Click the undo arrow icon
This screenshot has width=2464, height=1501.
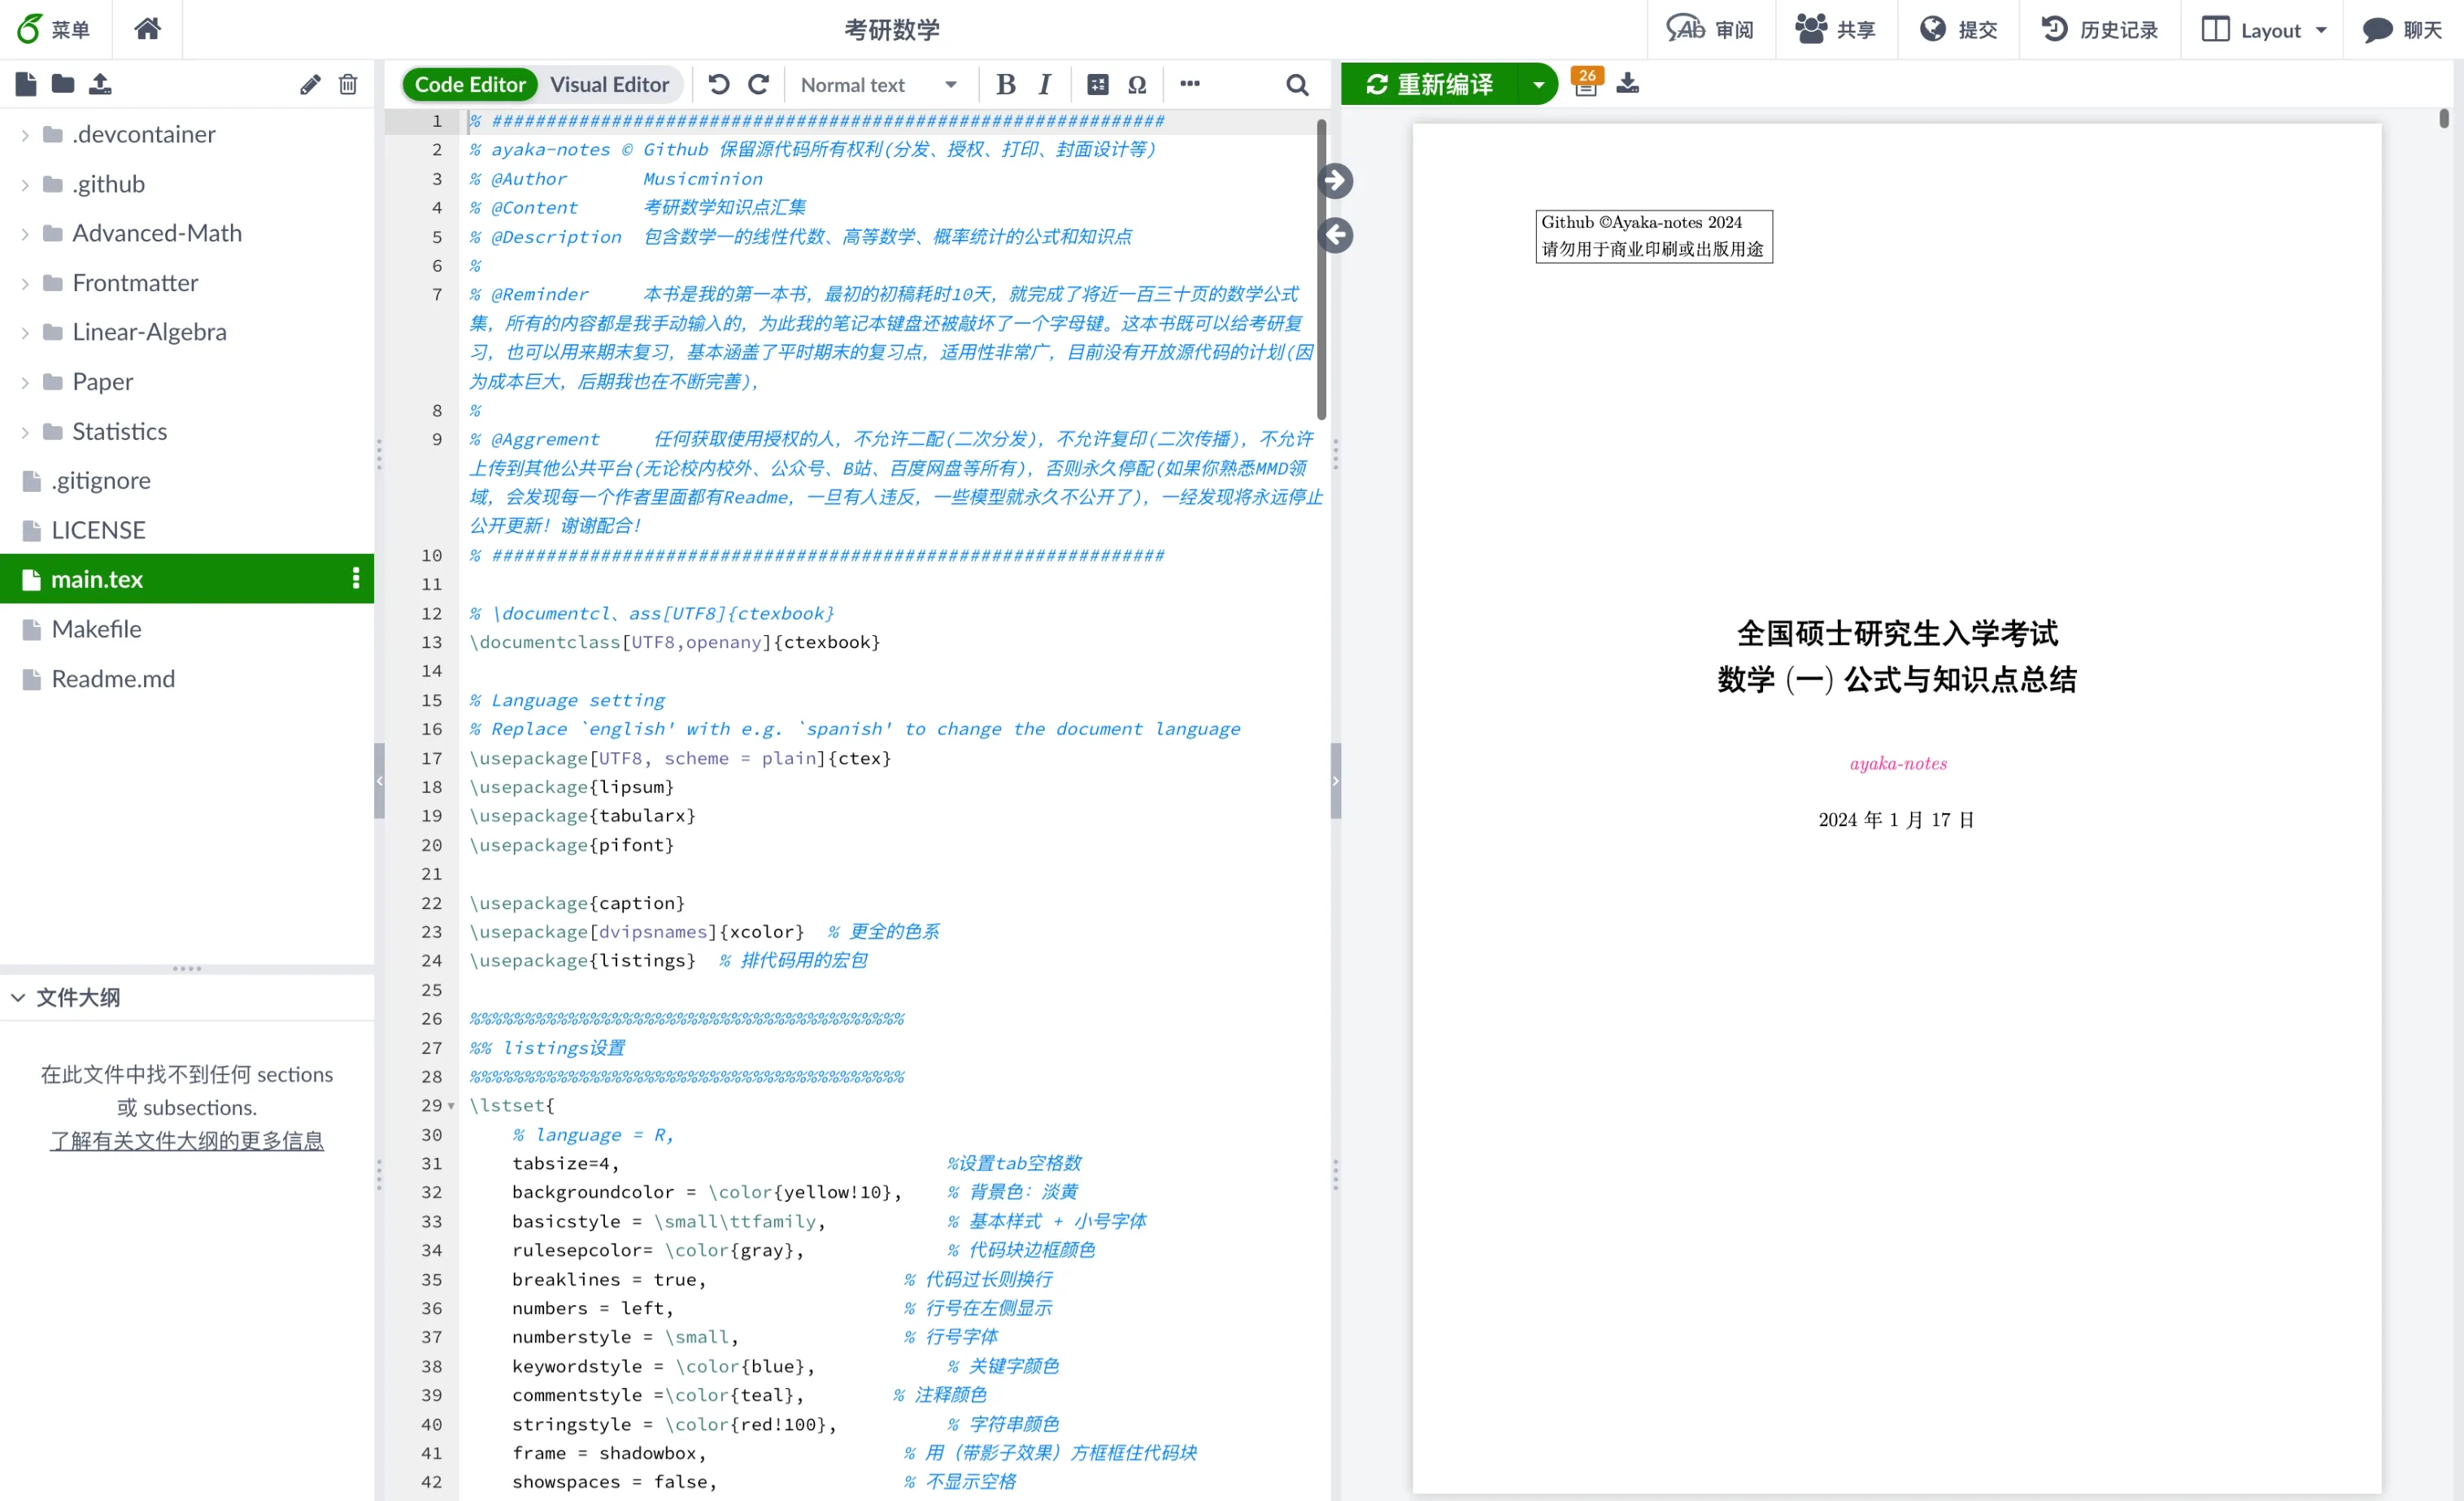tap(718, 84)
